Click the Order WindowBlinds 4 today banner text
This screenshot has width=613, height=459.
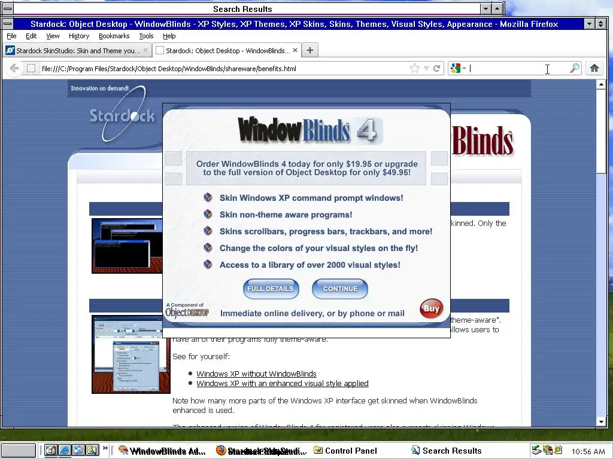coord(306,168)
